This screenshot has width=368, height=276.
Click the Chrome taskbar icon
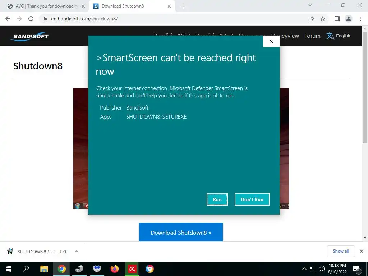click(62, 269)
